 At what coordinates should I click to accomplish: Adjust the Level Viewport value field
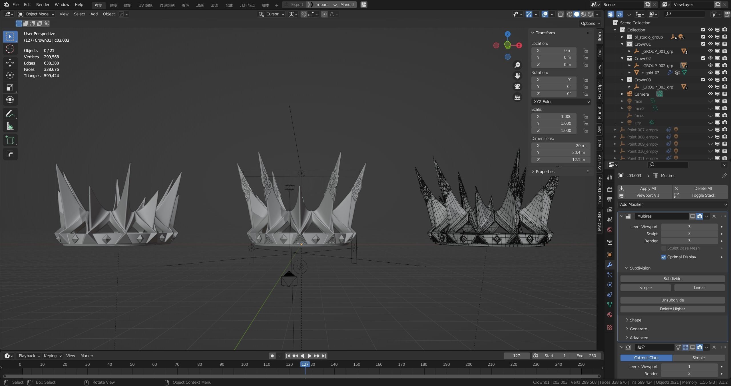point(689,227)
